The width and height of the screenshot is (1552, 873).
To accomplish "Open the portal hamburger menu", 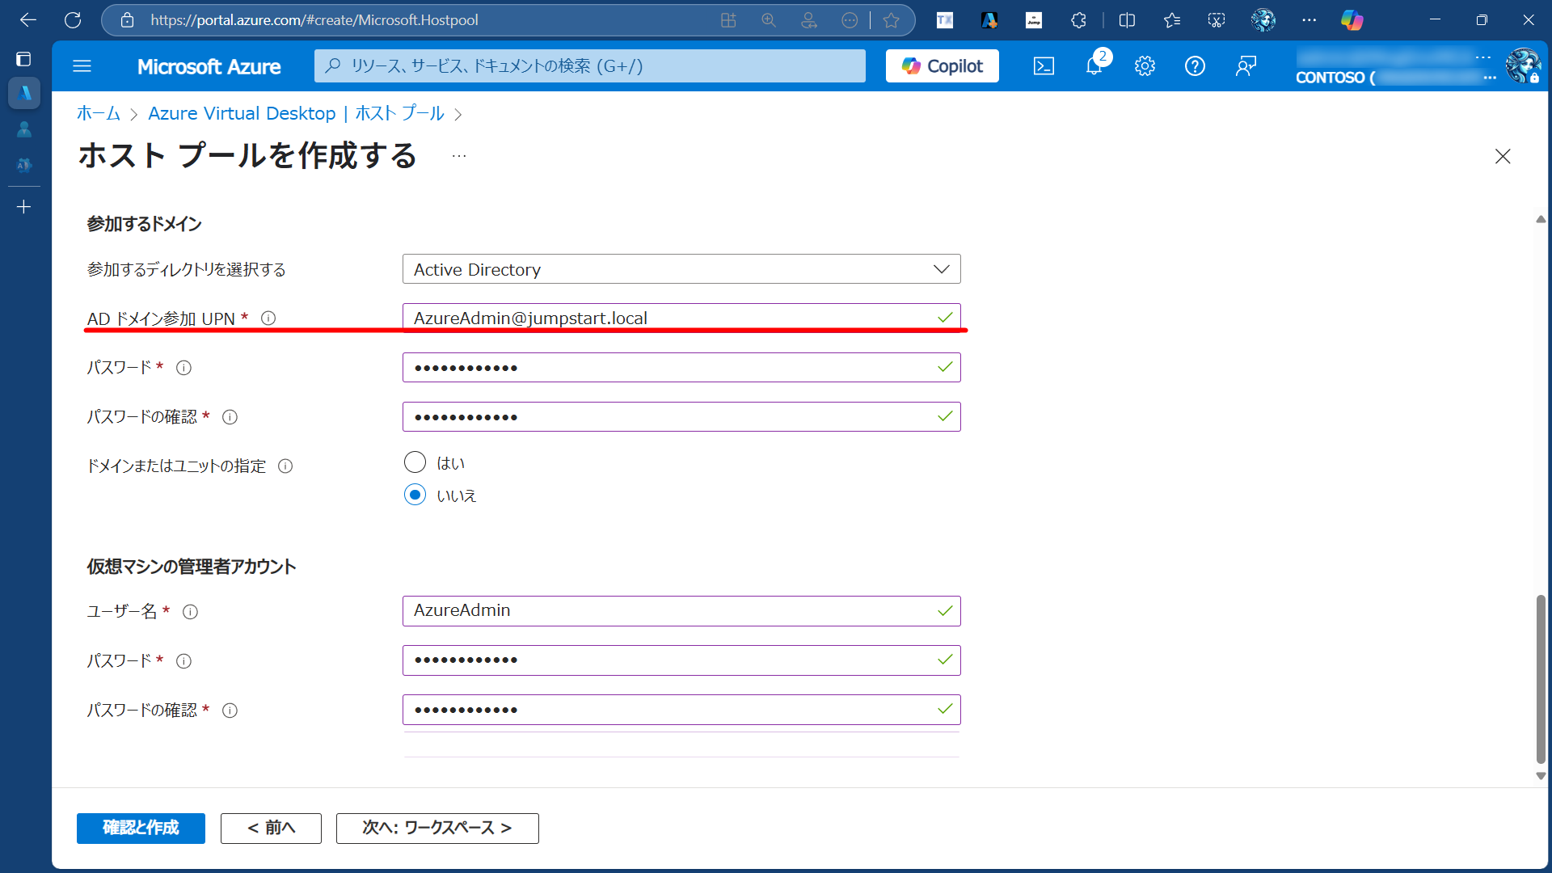I will click(x=82, y=65).
